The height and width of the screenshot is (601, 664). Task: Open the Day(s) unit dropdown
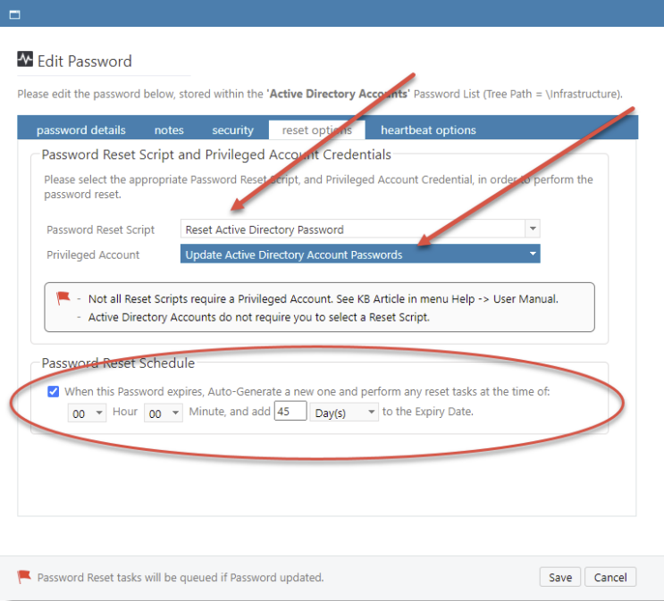point(344,412)
